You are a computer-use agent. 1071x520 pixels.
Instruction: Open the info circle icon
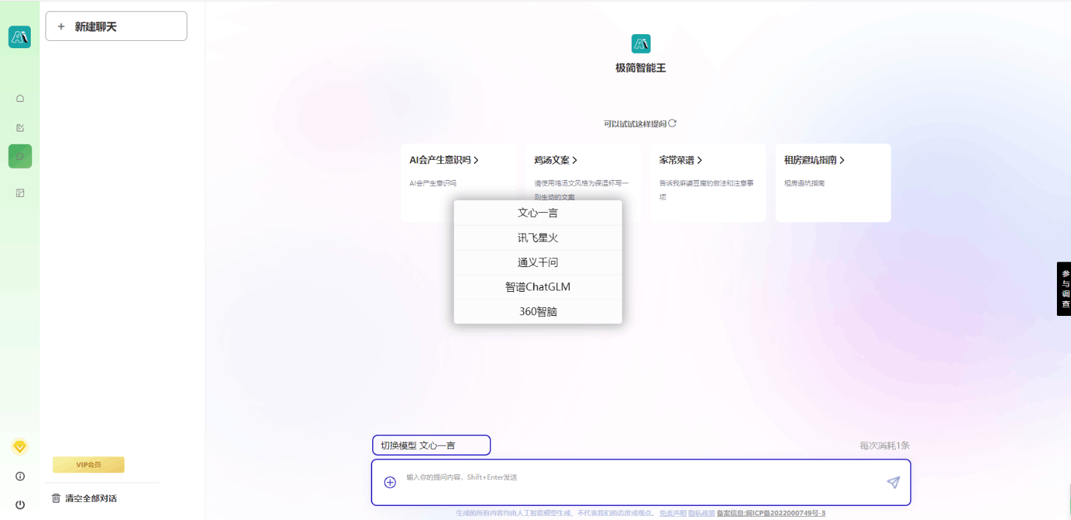point(20,476)
